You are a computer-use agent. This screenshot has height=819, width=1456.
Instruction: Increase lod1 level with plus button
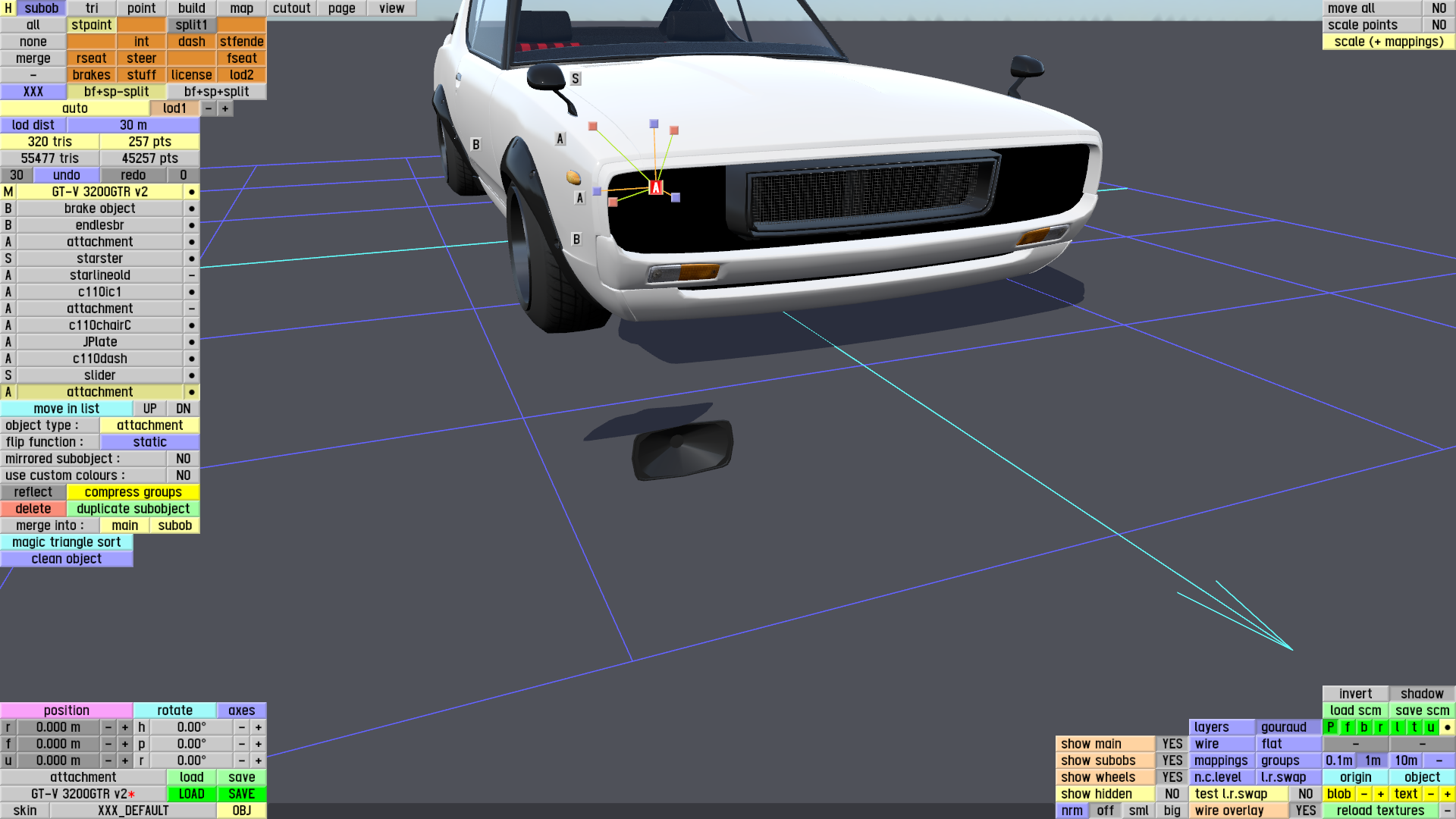coord(225,108)
